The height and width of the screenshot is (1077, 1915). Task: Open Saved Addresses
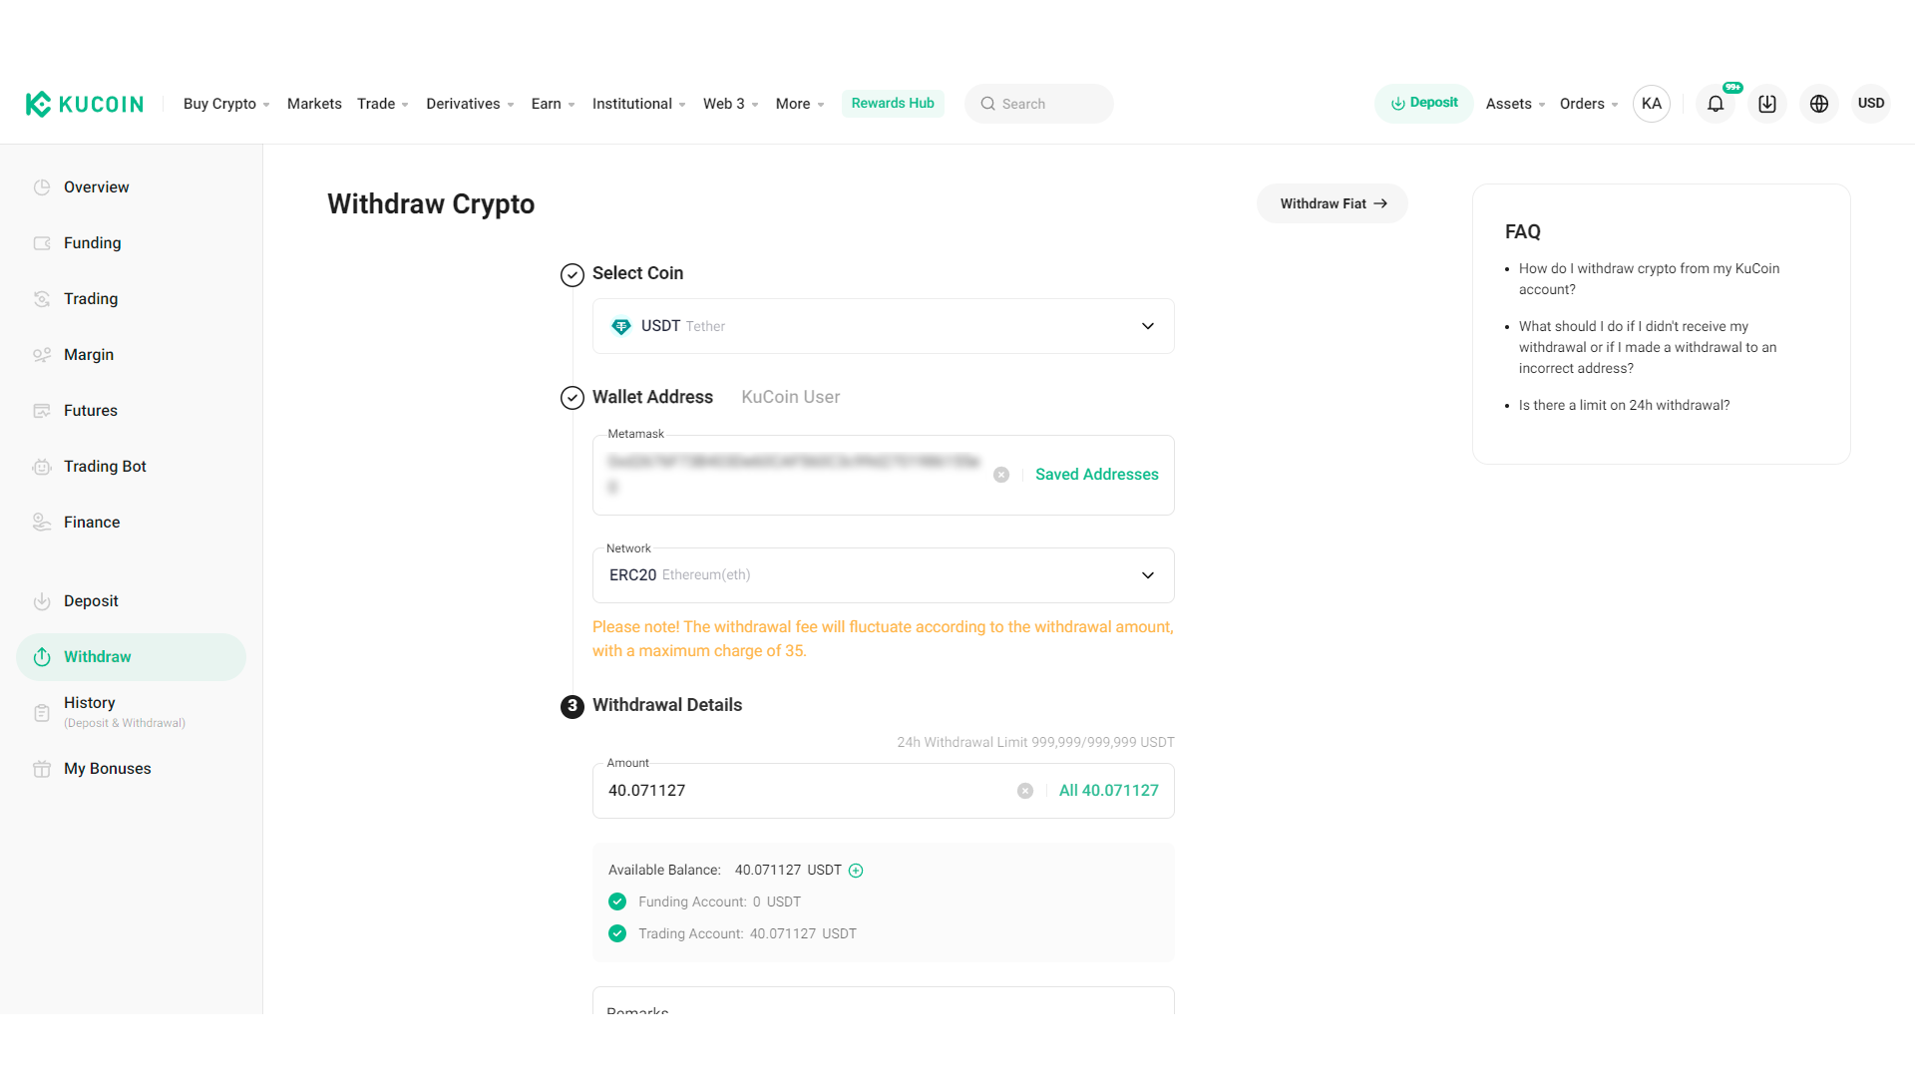[x=1096, y=474]
